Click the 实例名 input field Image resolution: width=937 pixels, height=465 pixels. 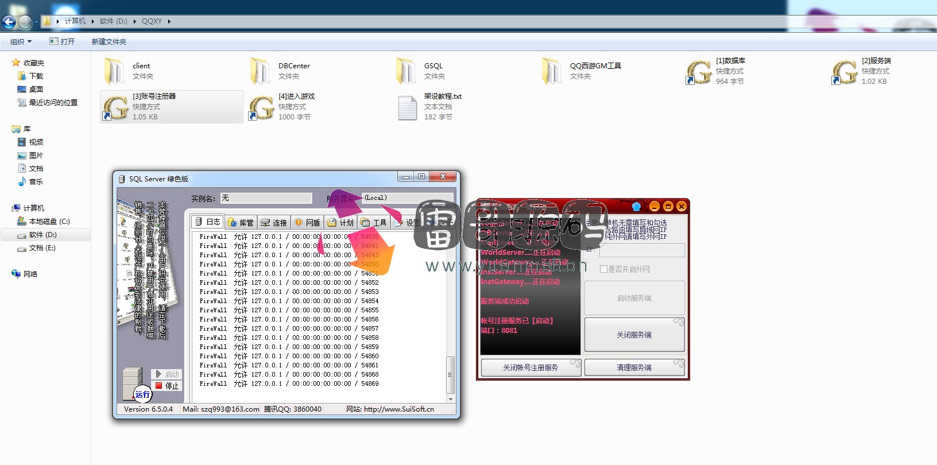[266, 198]
